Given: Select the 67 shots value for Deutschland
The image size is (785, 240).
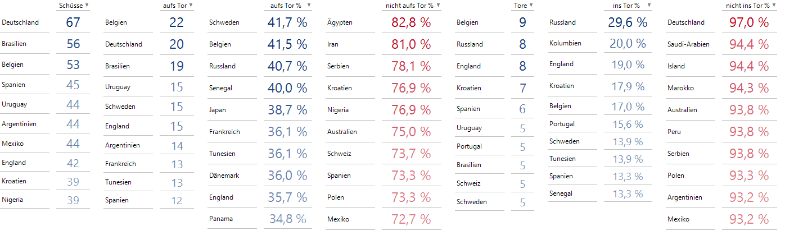Looking at the screenshot, I should pyautogui.click(x=73, y=22).
